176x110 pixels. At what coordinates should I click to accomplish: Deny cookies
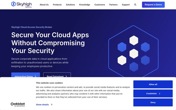pos(153,102)
